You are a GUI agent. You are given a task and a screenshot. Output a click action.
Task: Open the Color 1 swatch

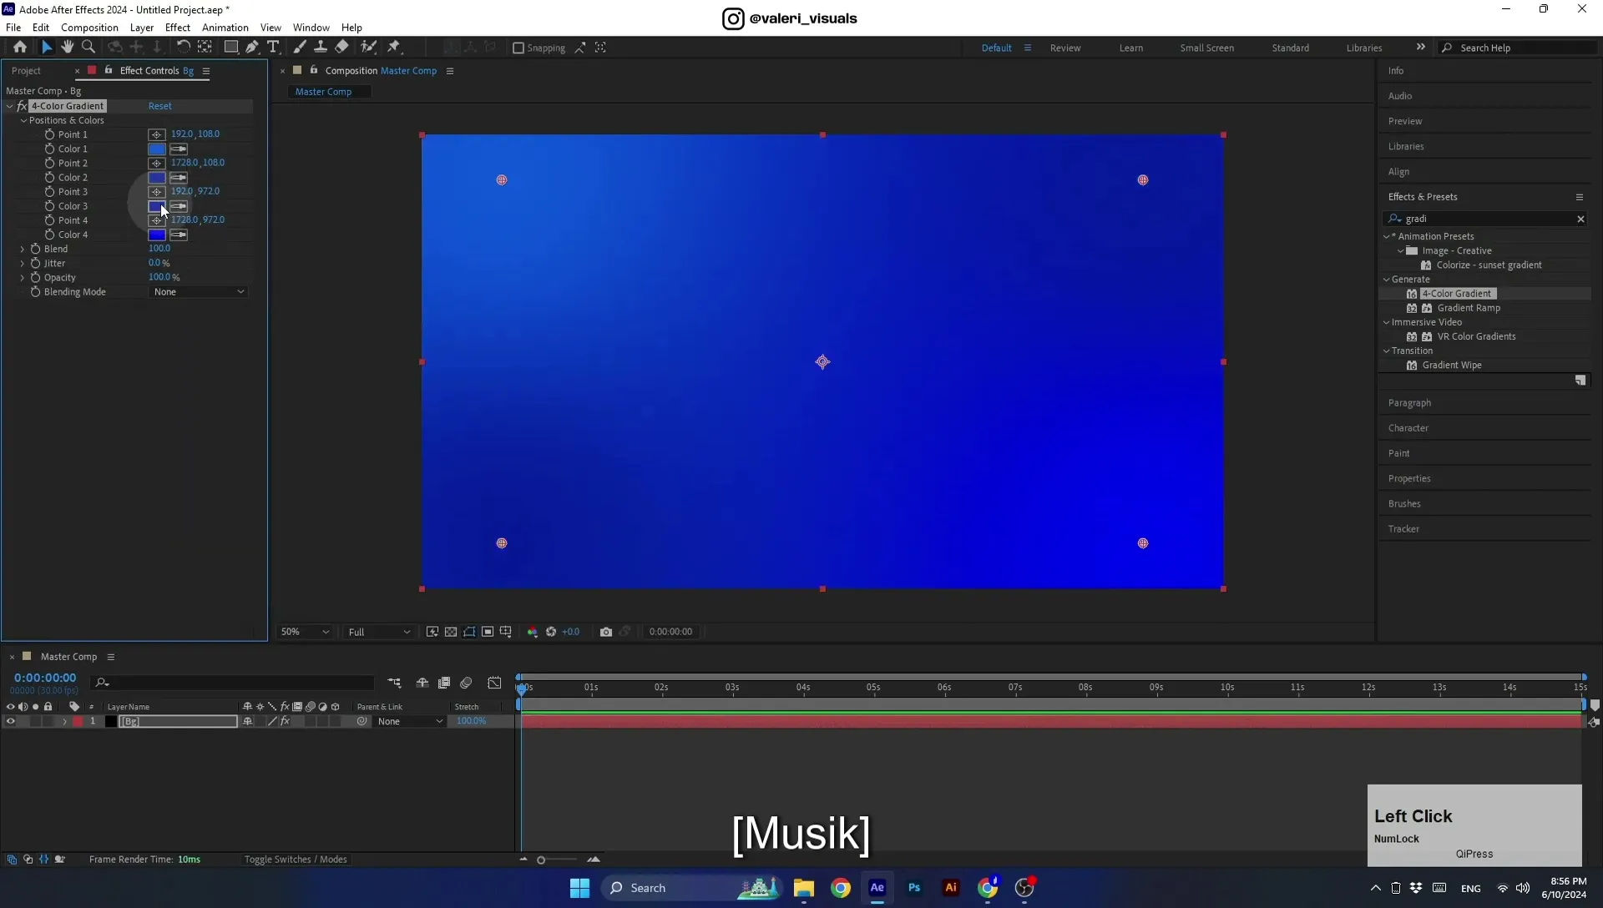tap(157, 149)
